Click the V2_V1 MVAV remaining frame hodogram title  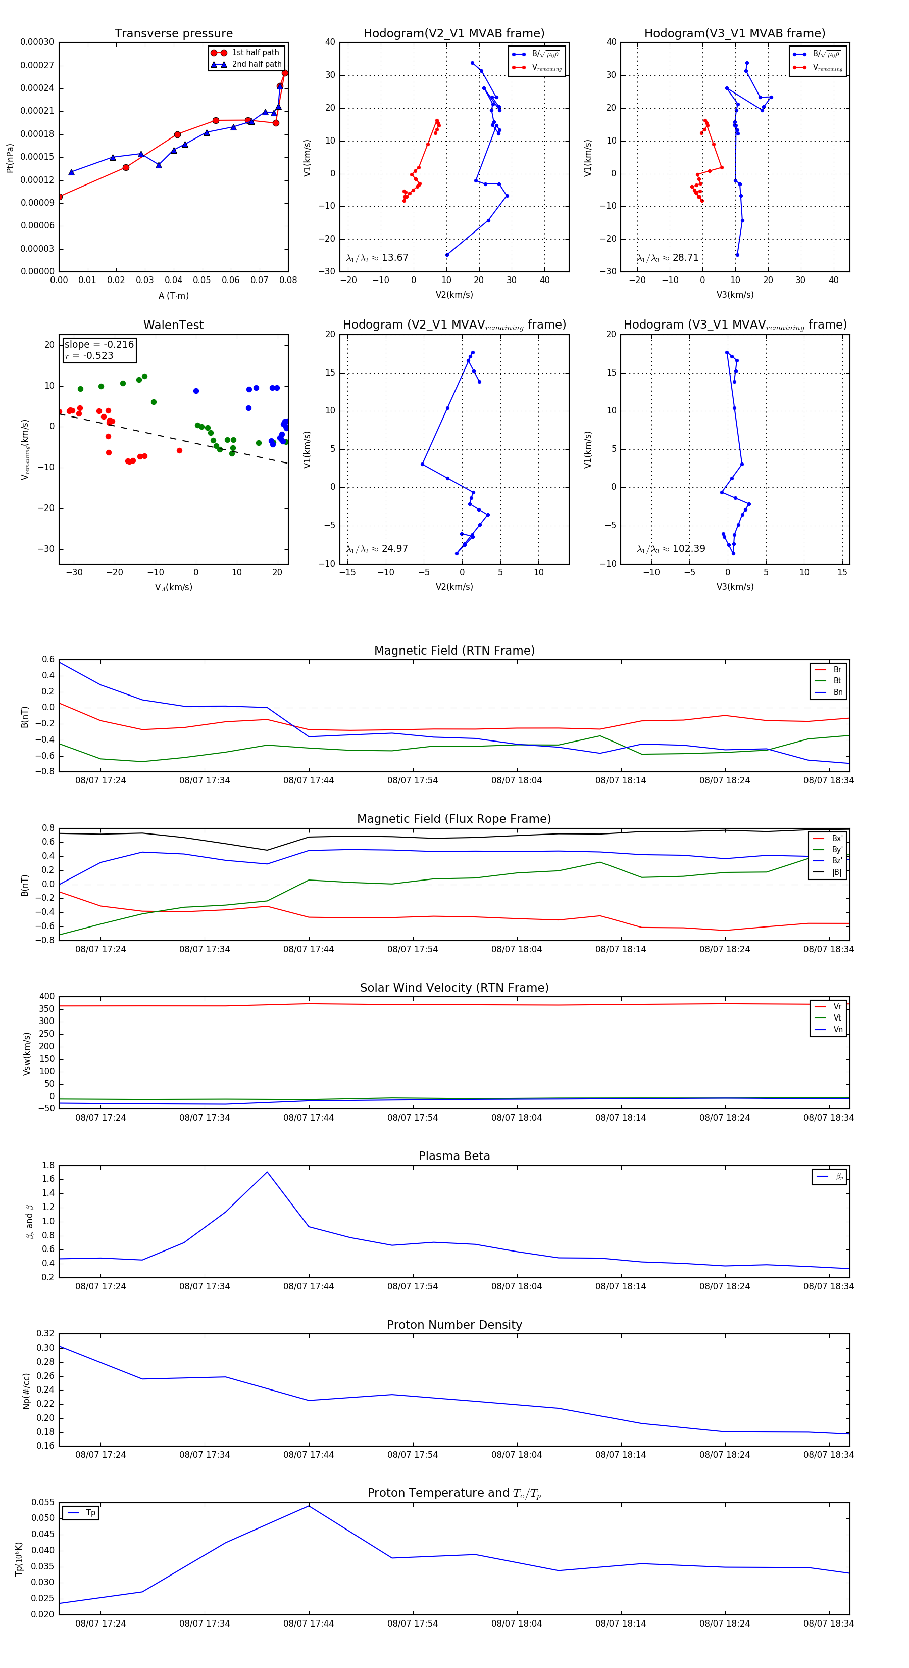tap(454, 325)
